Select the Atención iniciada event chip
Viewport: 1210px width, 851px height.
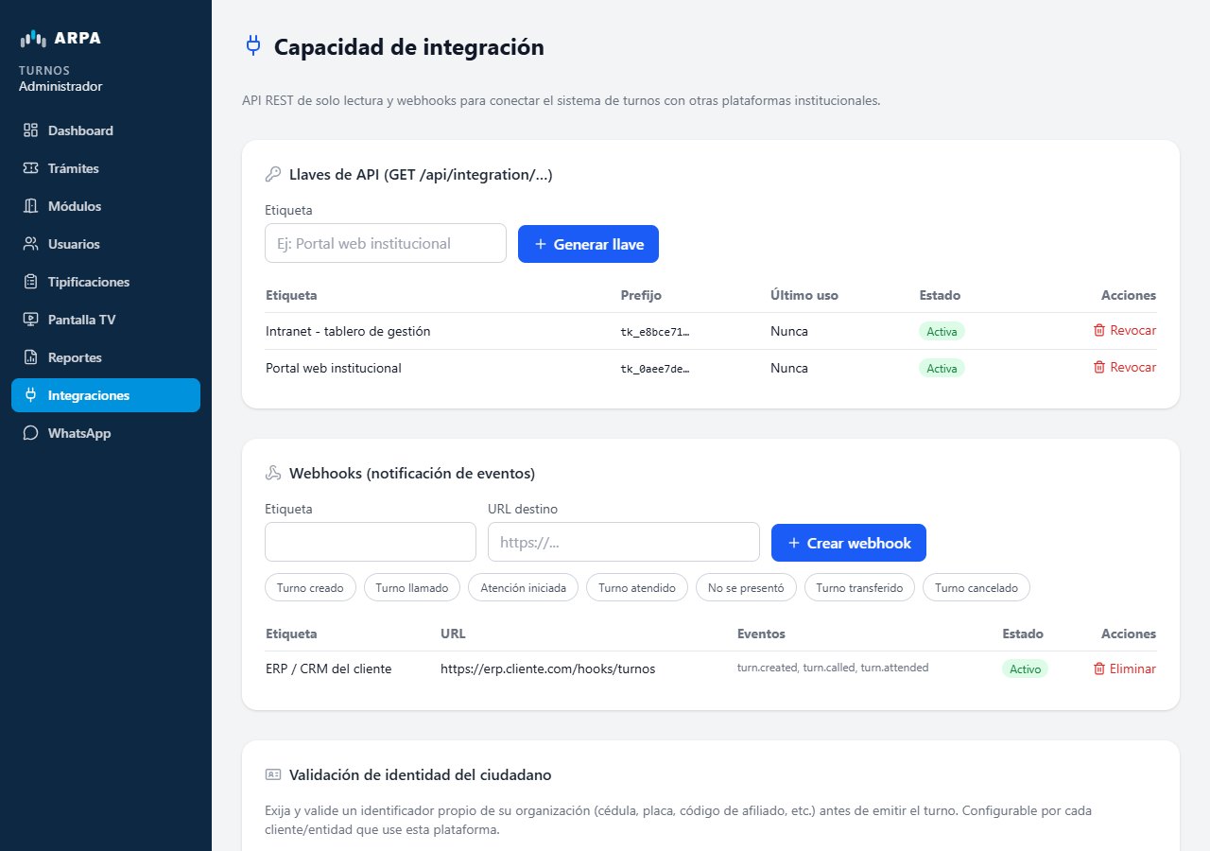click(523, 587)
